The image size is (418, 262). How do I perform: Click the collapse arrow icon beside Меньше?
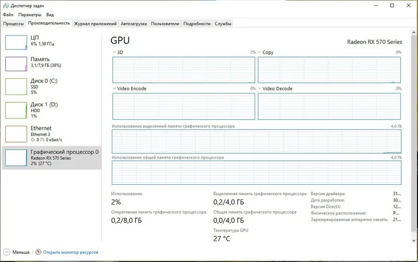(x=7, y=252)
